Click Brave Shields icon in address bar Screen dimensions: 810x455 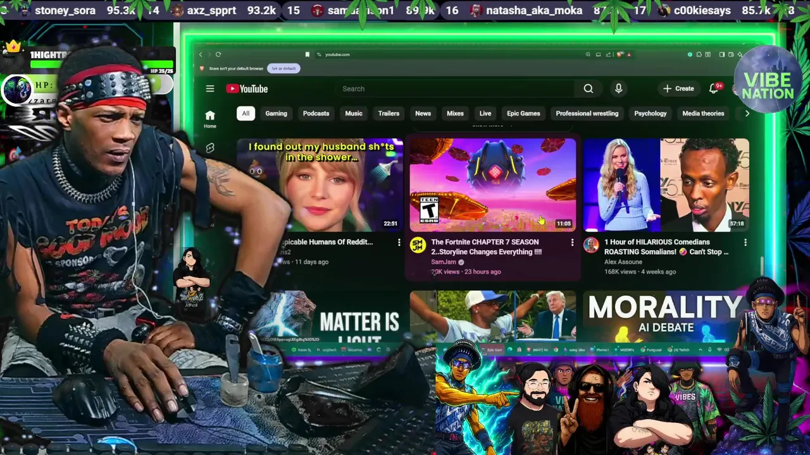point(620,54)
